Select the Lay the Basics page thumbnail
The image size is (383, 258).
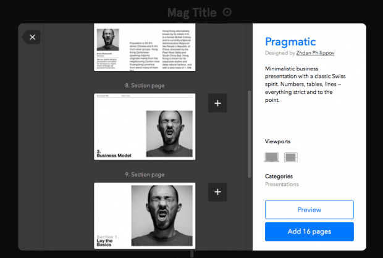tap(145, 215)
